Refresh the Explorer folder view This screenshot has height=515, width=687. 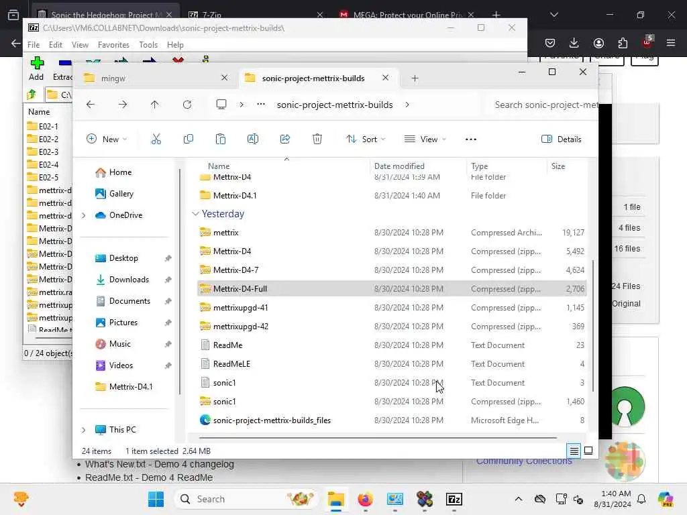coord(187,105)
